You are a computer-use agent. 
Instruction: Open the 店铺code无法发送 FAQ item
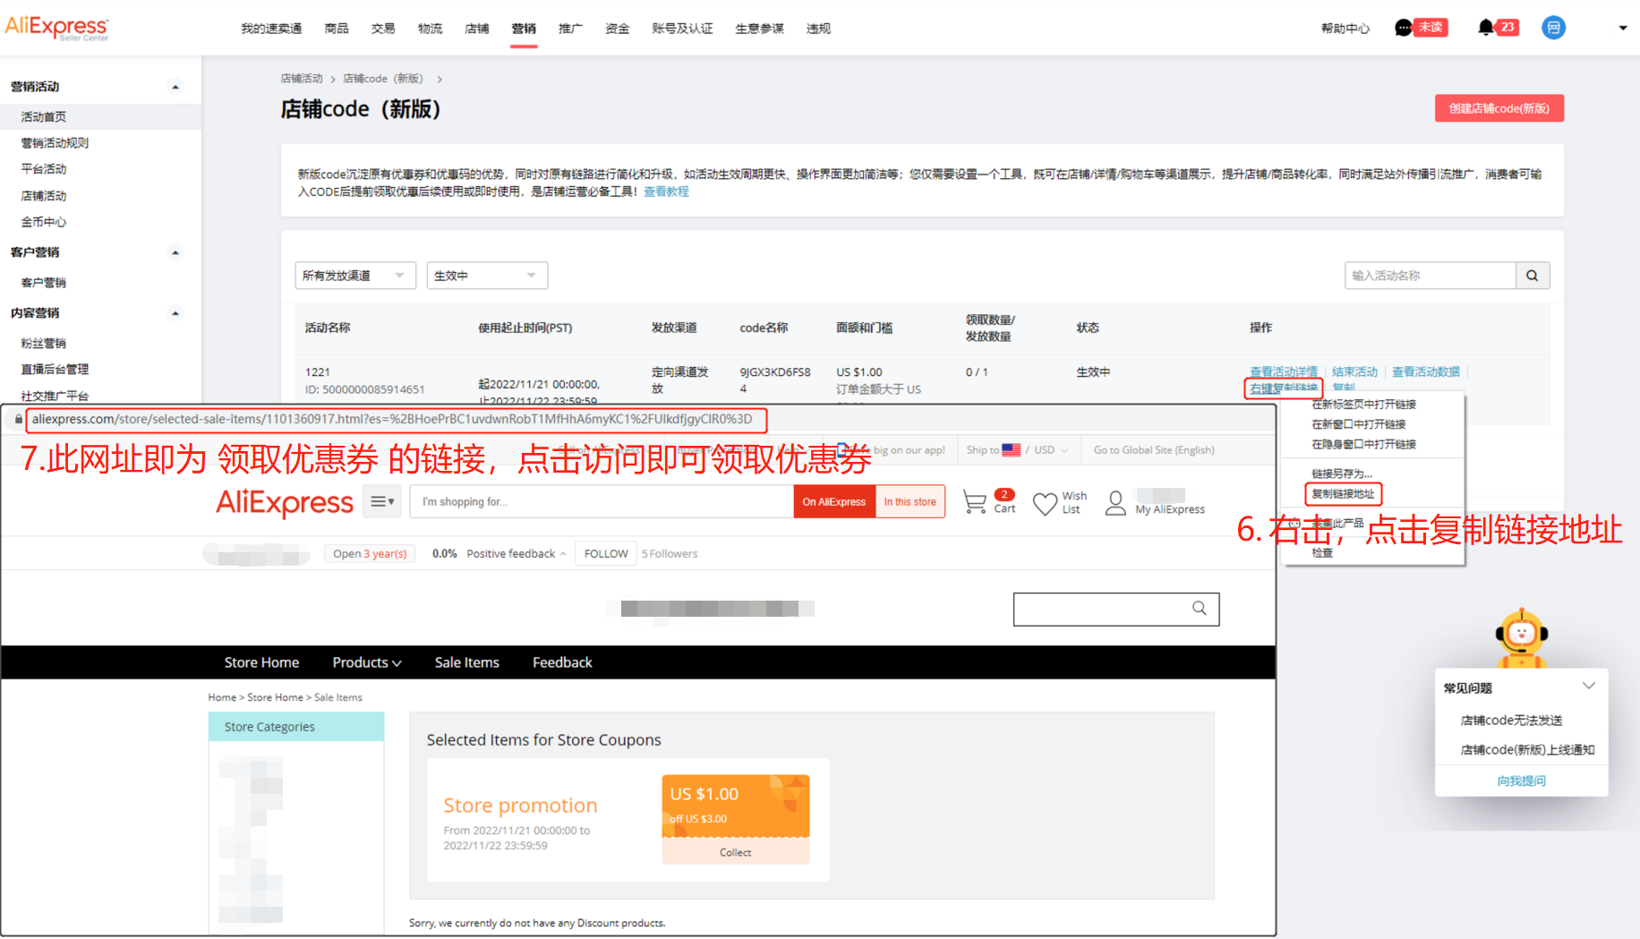1511,721
